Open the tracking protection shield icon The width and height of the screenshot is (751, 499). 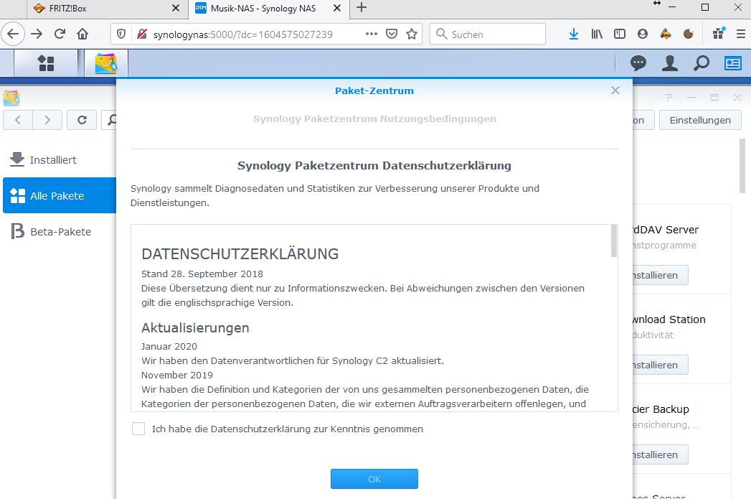(121, 34)
